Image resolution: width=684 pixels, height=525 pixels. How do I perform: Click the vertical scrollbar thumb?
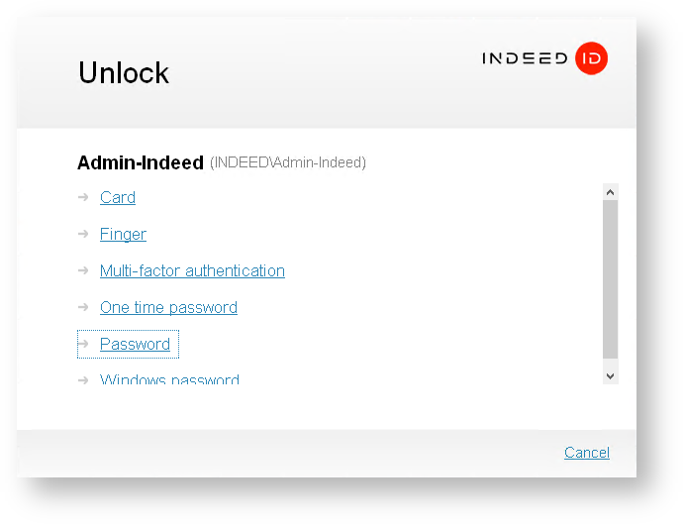point(610,278)
